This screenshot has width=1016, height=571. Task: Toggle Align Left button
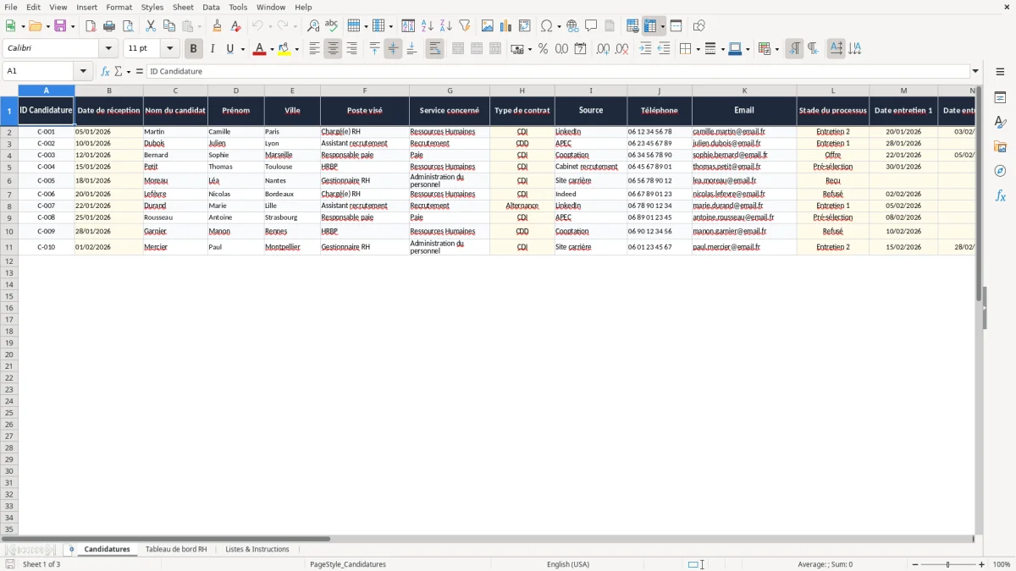[314, 49]
